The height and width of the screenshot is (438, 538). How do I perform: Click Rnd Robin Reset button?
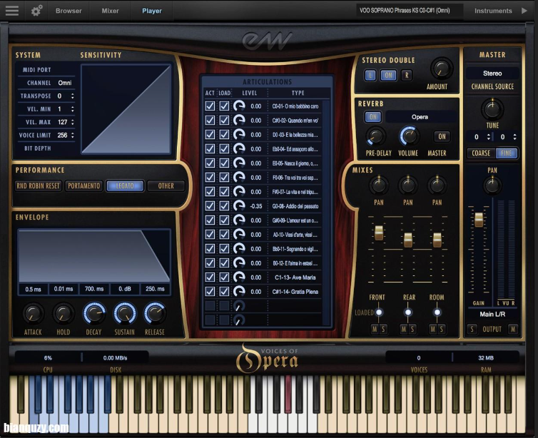pos(38,186)
